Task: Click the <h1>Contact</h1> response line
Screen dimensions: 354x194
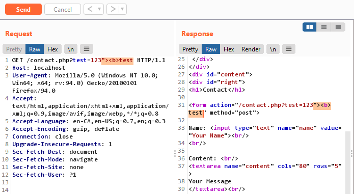Action: point(217,90)
